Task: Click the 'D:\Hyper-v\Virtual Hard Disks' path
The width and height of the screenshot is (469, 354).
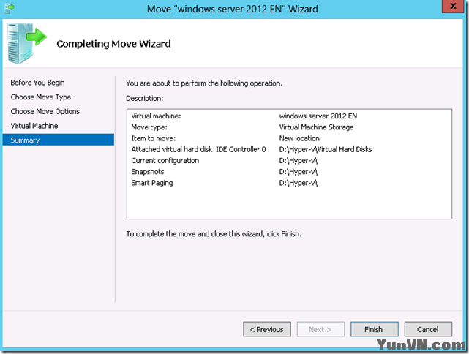Action: pyautogui.click(x=326, y=149)
